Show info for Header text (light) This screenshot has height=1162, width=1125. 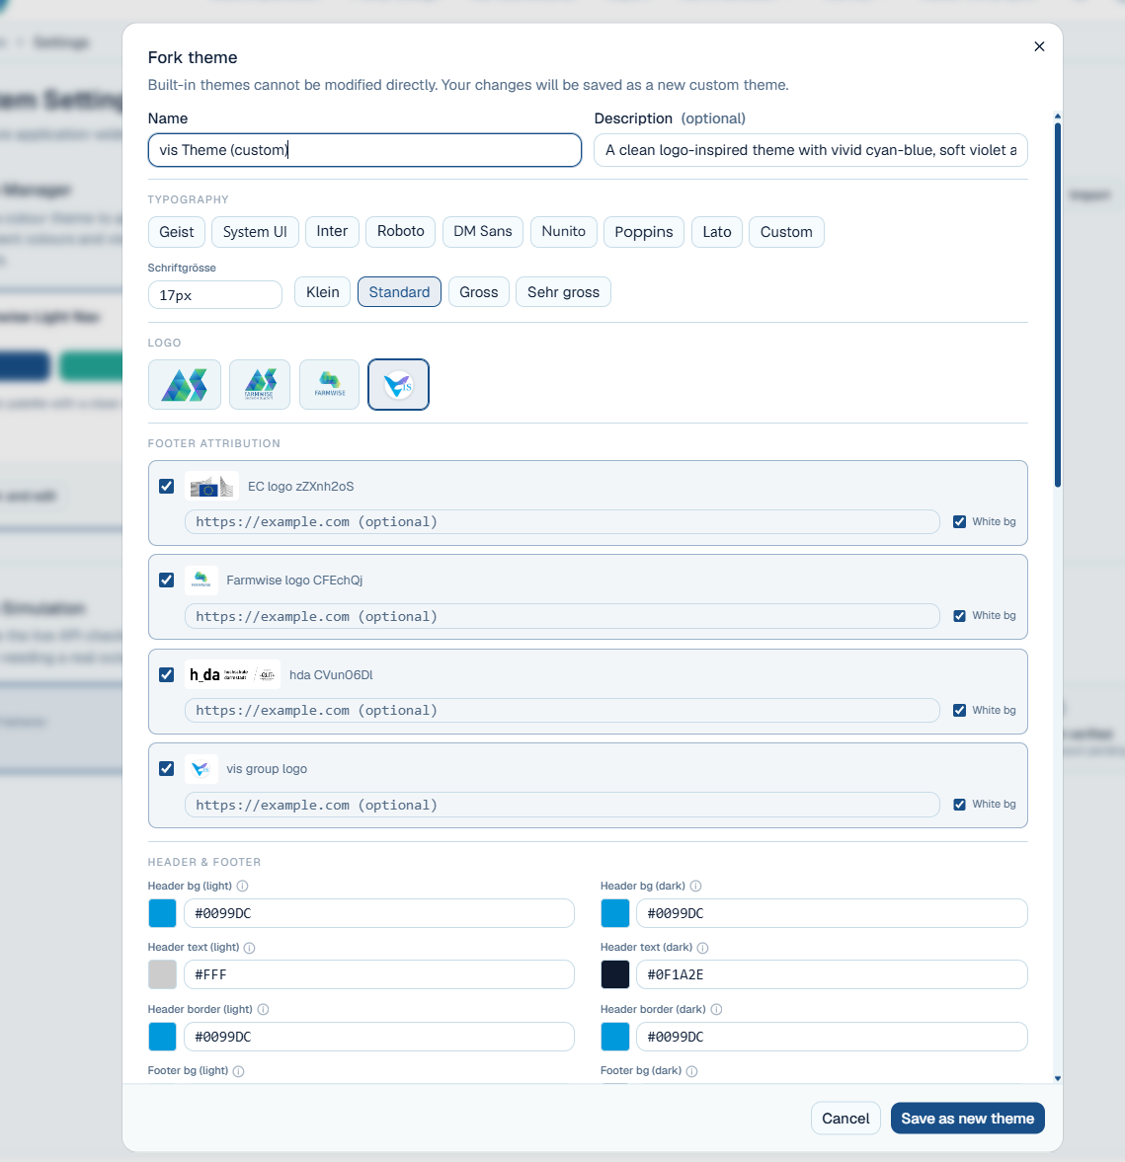click(x=250, y=947)
